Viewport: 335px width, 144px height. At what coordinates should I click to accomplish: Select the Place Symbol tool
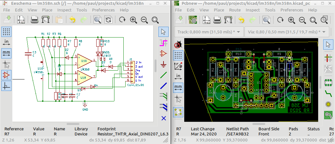(x=164, y=53)
